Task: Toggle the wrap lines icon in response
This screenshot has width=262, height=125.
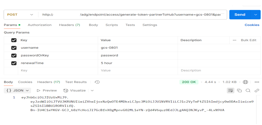Action: [x=231, y=90]
